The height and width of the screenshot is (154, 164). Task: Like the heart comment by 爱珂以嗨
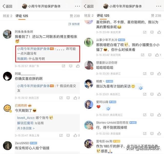[x=159, y=115]
